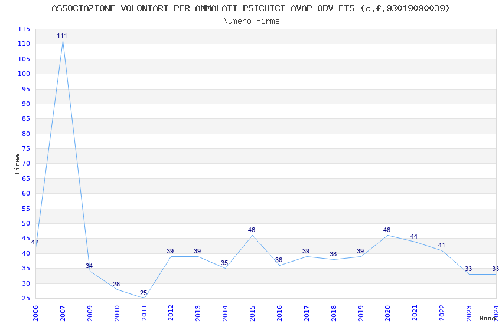Image resolution: width=502 pixels, height=324 pixels.
Task: Click the 2007 year label on x-axis
Action: click(63, 313)
